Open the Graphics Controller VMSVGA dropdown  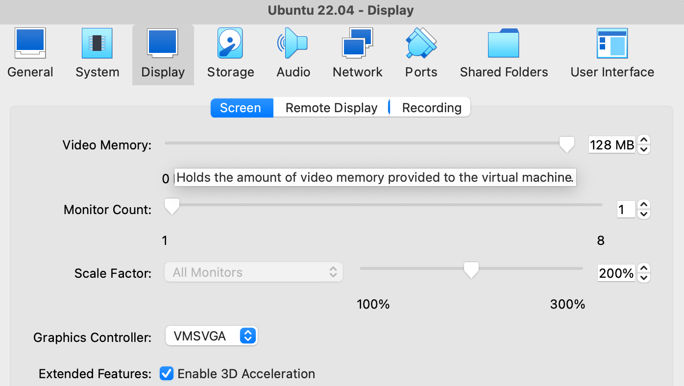pos(212,336)
